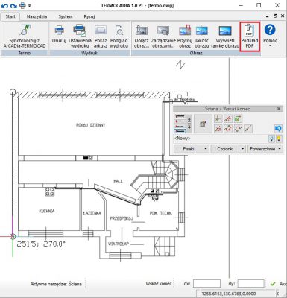
Task: Expand the Powierzchnie dropdown
Action: click(x=265, y=149)
